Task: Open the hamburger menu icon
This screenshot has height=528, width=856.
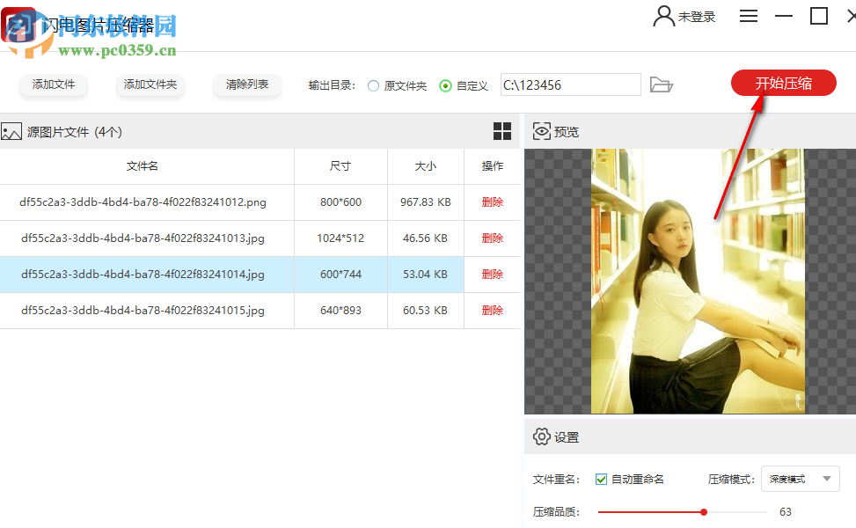Action: click(x=749, y=17)
